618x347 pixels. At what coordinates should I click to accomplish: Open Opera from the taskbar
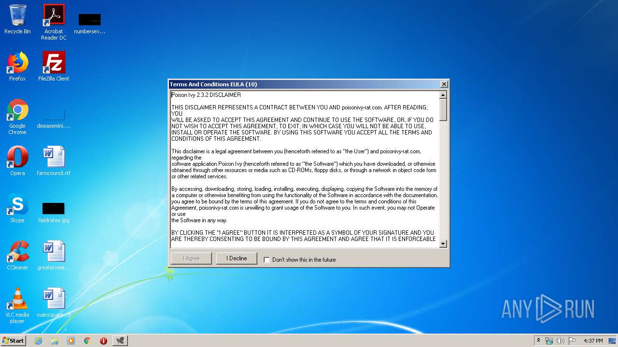coord(103,341)
